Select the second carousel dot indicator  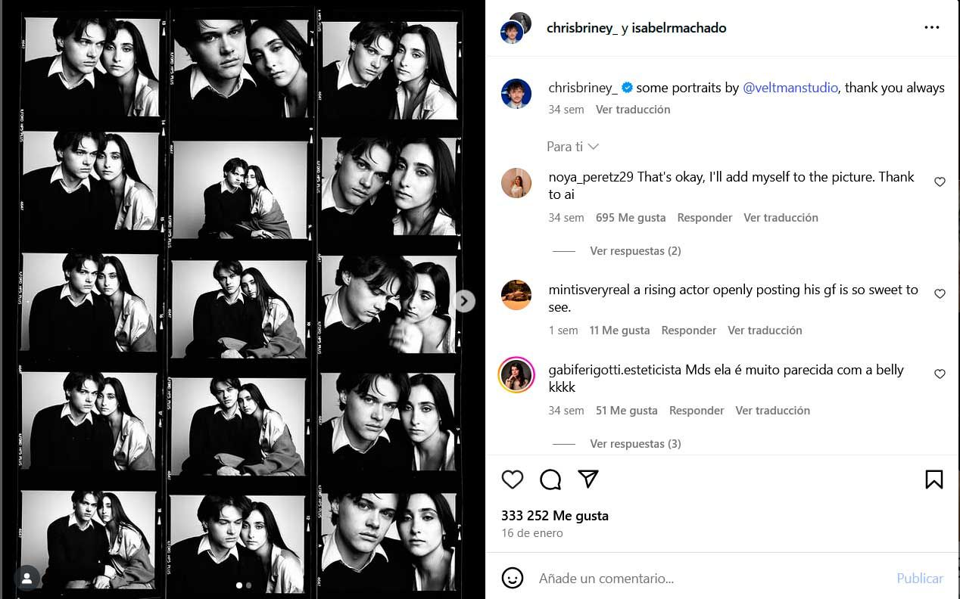(248, 585)
